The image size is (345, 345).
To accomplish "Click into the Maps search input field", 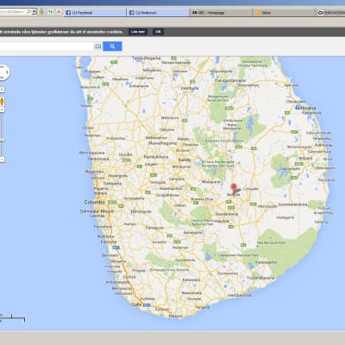I will pyautogui.click(x=46, y=47).
